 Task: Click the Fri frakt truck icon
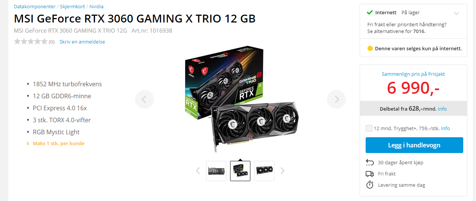(370, 174)
